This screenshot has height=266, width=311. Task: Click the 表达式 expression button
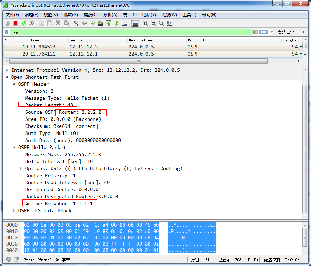tap(286, 32)
